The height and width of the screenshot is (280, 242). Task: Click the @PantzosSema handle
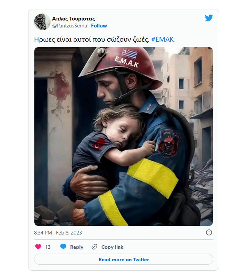pos(69,26)
